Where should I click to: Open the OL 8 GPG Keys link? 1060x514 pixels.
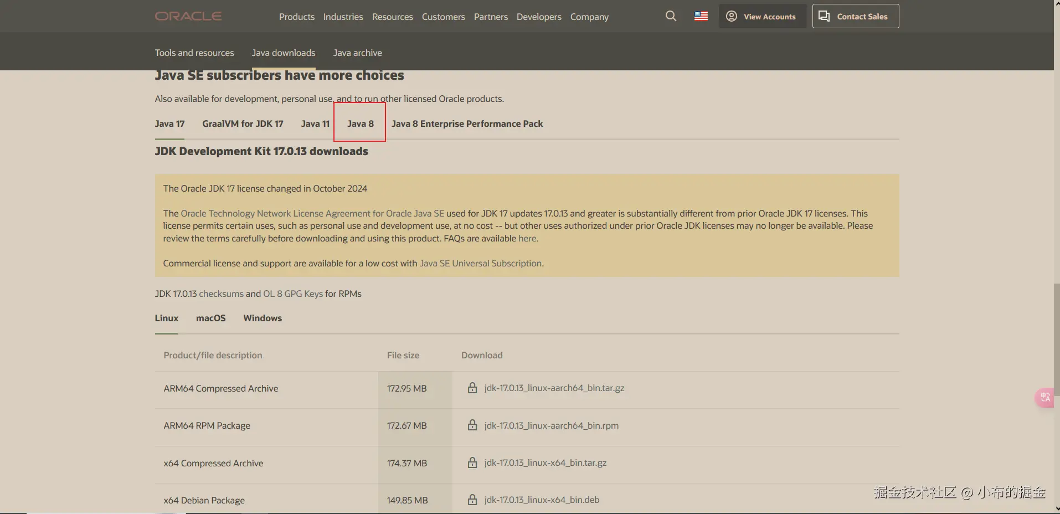(293, 294)
